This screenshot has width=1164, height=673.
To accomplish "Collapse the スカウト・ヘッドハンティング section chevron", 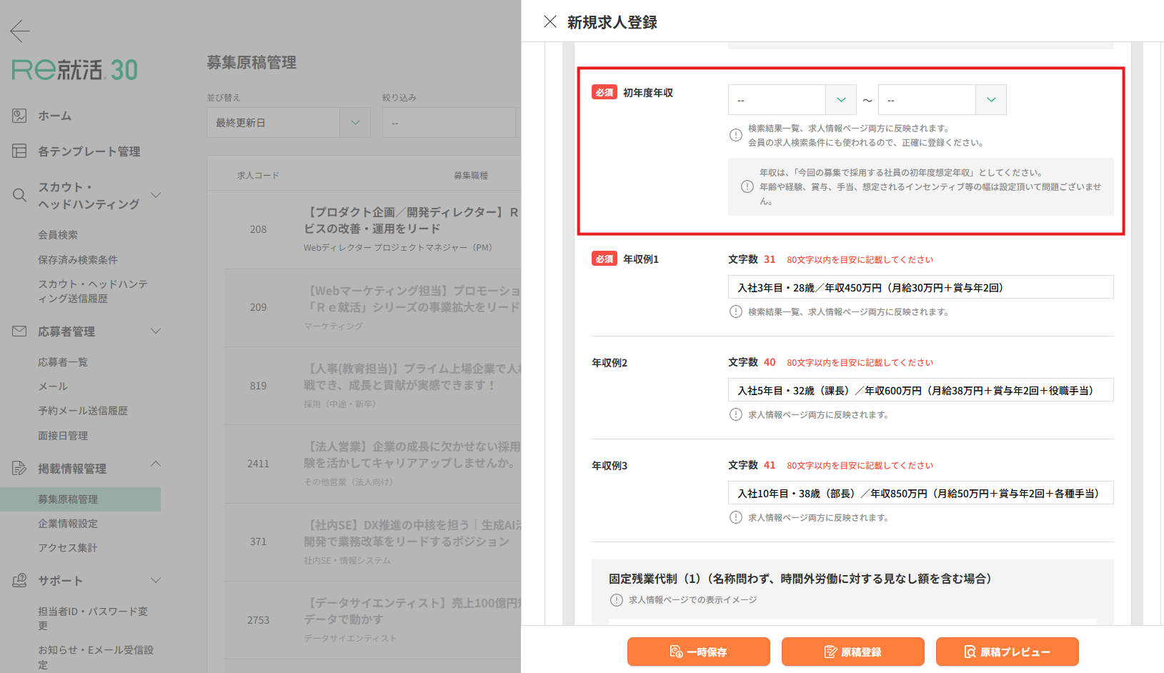I will coord(156,195).
